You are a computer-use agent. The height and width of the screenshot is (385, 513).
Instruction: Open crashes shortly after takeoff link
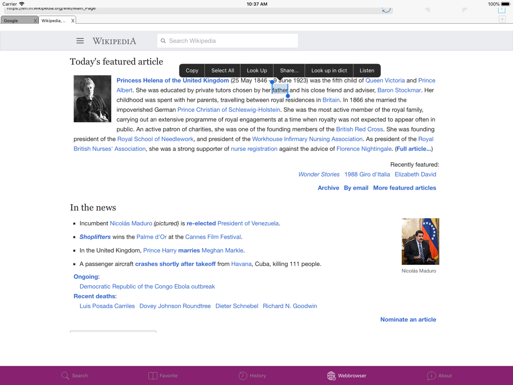point(175,264)
